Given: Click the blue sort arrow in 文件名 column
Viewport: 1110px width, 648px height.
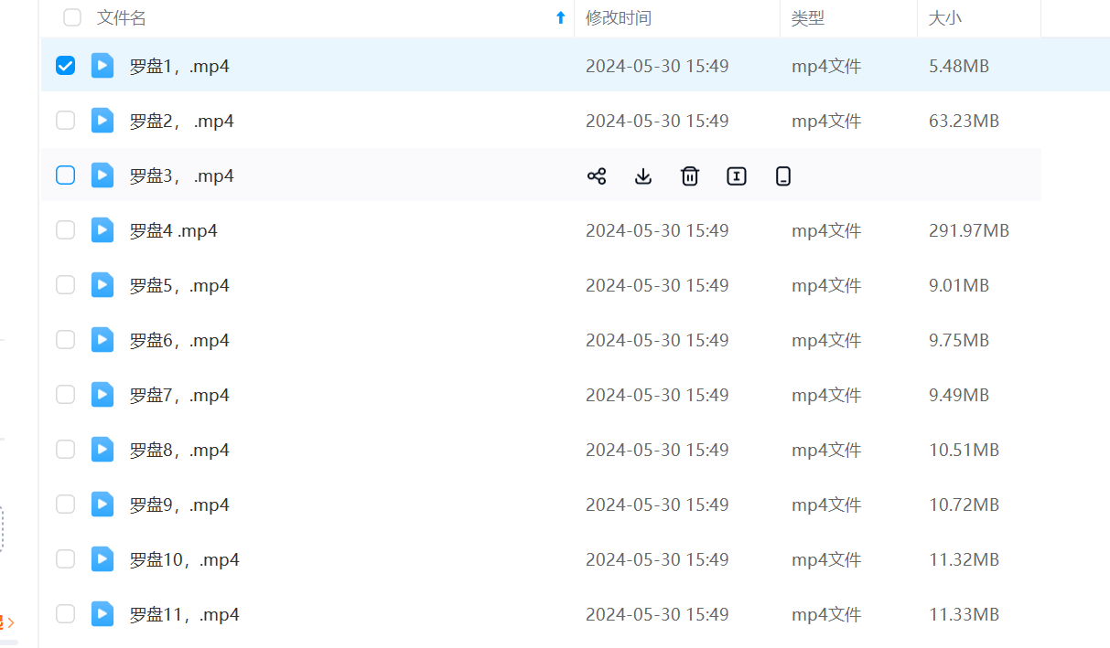Looking at the screenshot, I should pos(561,17).
